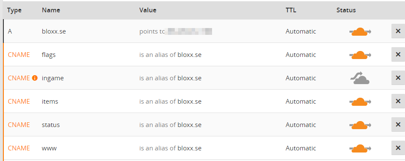Edit the blurred IP value of A record
405x161 pixels.
189,31
